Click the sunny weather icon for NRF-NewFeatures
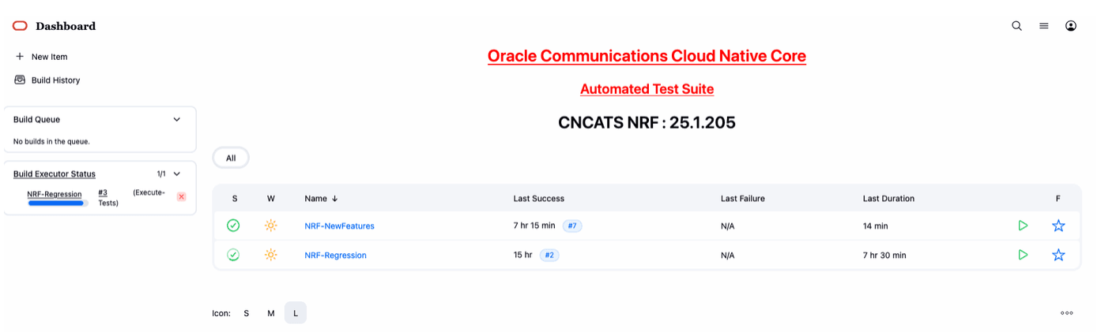 [271, 226]
